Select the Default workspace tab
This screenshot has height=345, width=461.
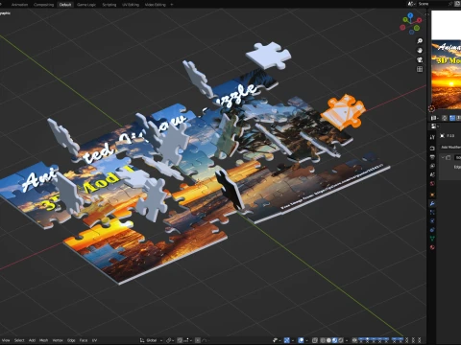(x=65, y=5)
